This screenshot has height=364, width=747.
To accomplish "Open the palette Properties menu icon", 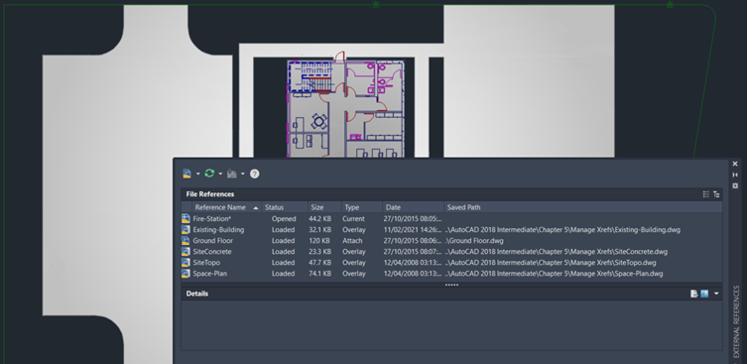I will pyautogui.click(x=735, y=185).
